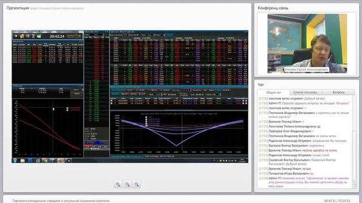The width and height of the screenshot is (362, 203).
Task: Click message "мелкие шрифты не очень"
Action: tap(320, 151)
